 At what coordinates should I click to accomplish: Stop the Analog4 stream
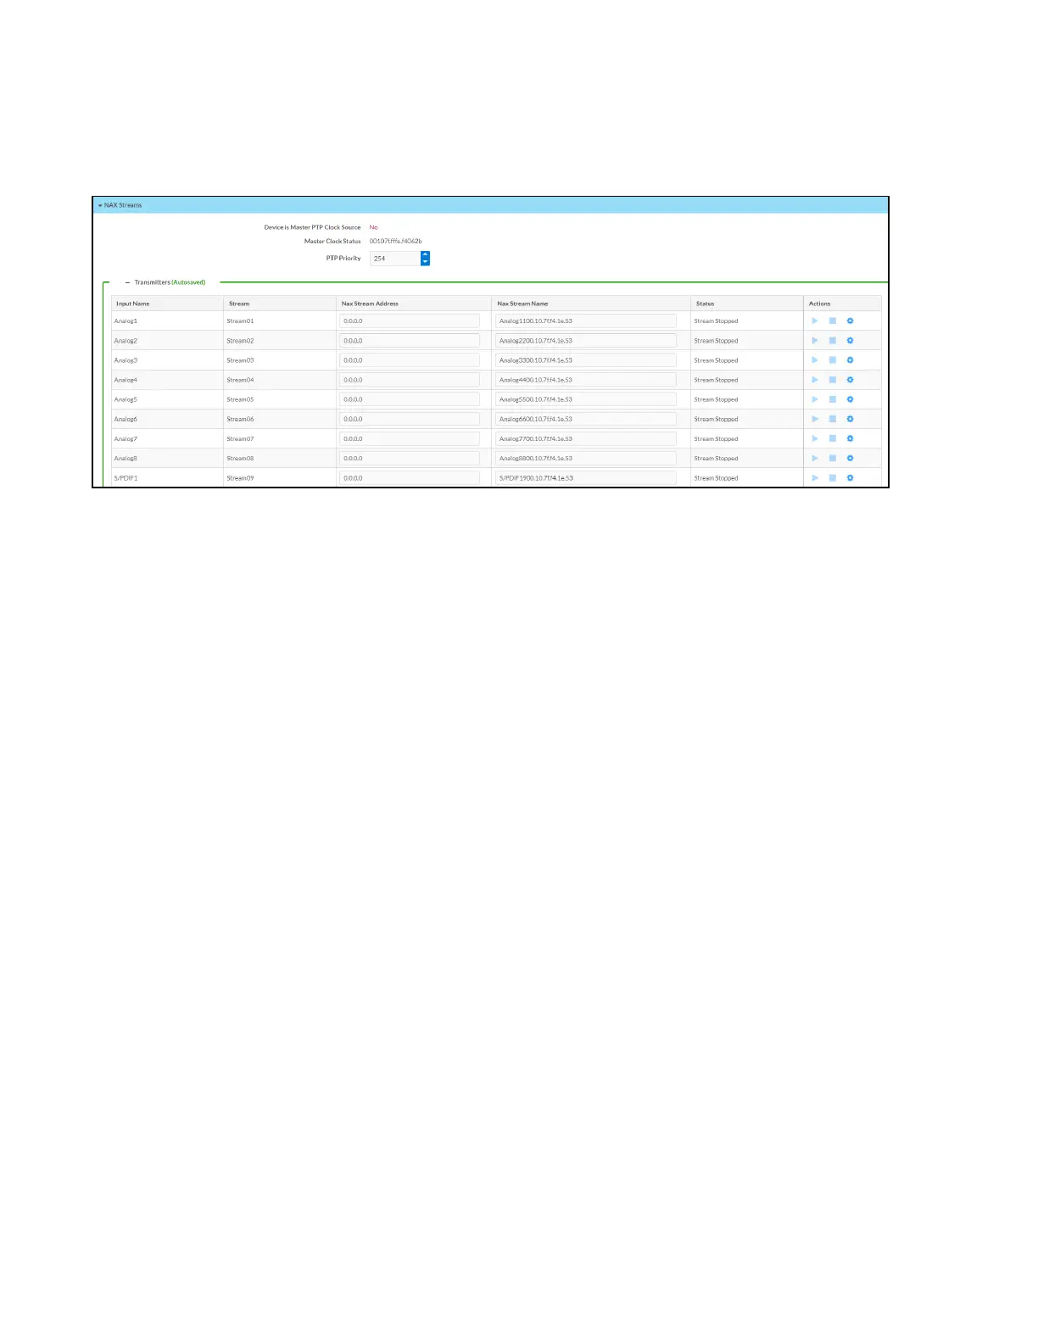[833, 380]
